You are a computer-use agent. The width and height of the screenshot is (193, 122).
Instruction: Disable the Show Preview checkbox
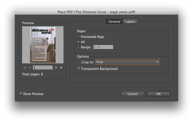pyautogui.click(x=21, y=94)
